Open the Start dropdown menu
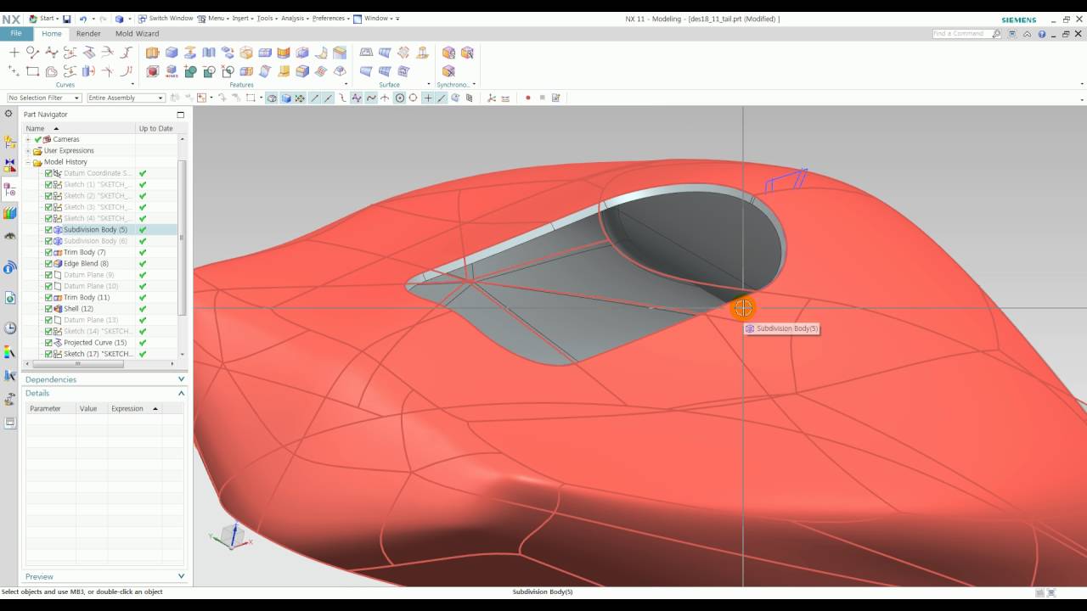The height and width of the screenshot is (611, 1087). (45, 19)
